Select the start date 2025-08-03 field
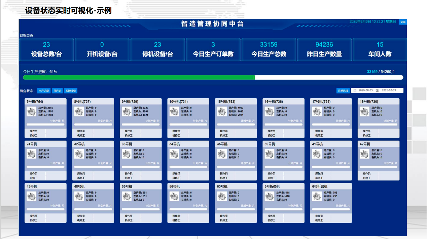The width and height of the screenshot is (427, 239). (x=365, y=91)
